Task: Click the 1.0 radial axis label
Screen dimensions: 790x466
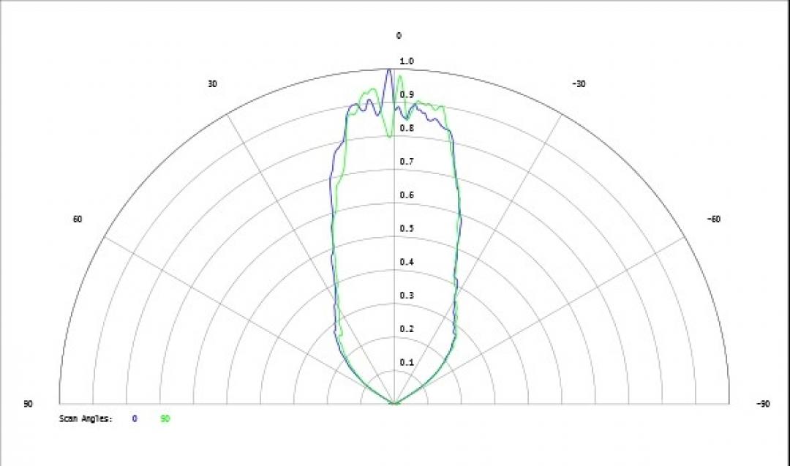Action: tap(407, 61)
